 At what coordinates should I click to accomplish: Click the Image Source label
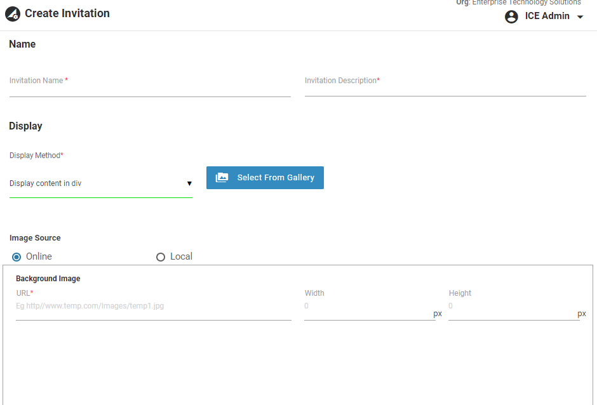tap(35, 238)
